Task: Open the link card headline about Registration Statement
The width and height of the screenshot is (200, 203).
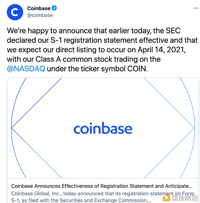Action: tap(102, 186)
